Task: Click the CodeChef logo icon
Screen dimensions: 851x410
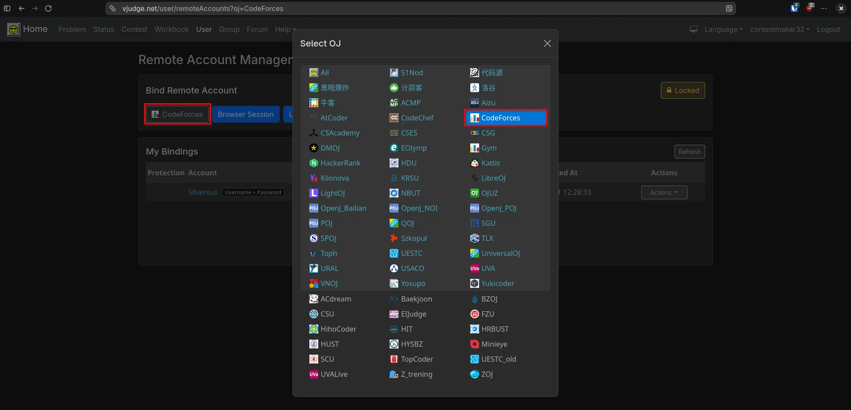Action: click(394, 118)
